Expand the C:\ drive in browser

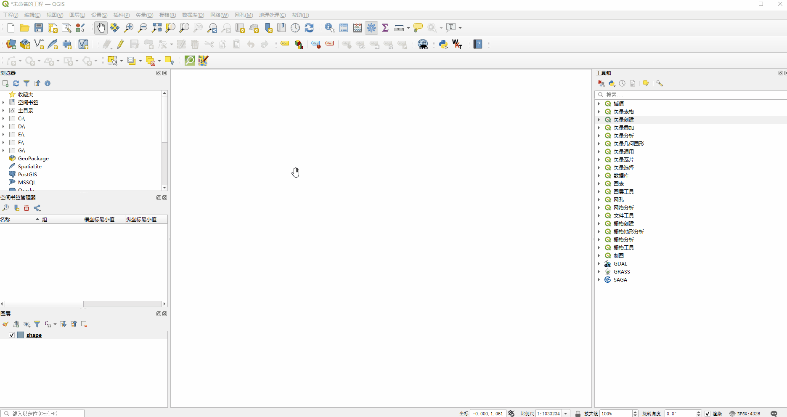coord(3,119)
